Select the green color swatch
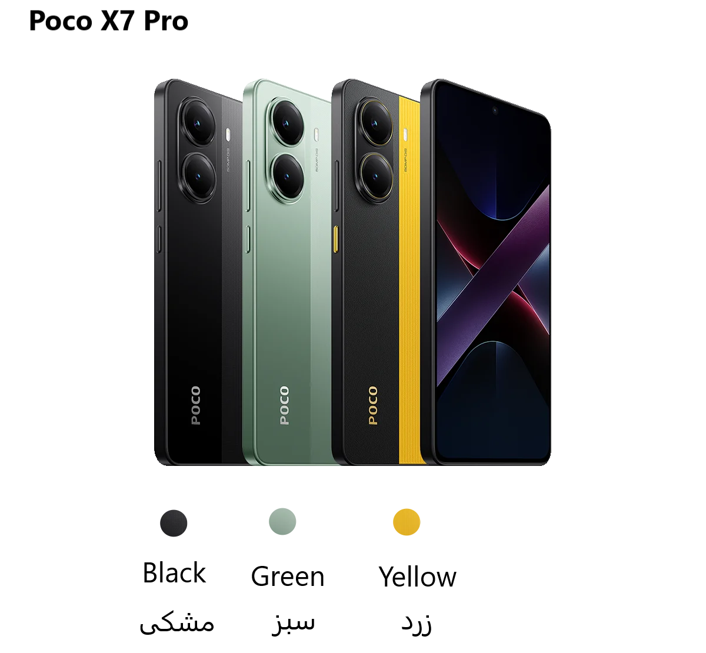 pyautogui.click(x=282, y=521)
